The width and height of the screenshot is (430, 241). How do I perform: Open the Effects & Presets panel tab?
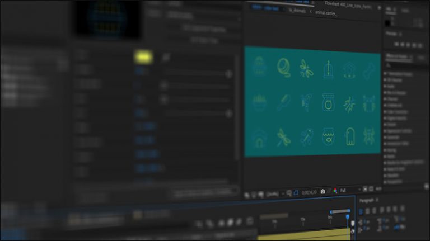click(396, 56)
